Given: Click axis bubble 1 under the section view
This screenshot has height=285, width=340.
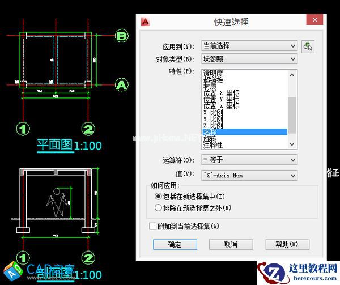Looking at the screenshot, I should coord(23,257).
